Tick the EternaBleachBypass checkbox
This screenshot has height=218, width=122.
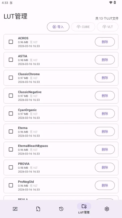coord(11,149)
